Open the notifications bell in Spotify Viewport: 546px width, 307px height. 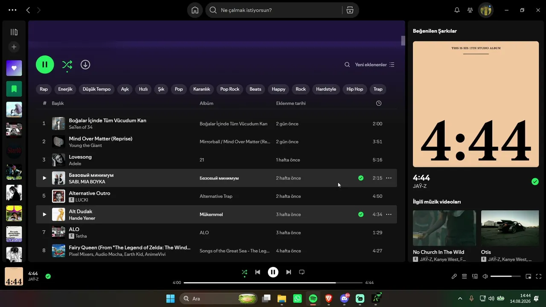tap(457, 10)
